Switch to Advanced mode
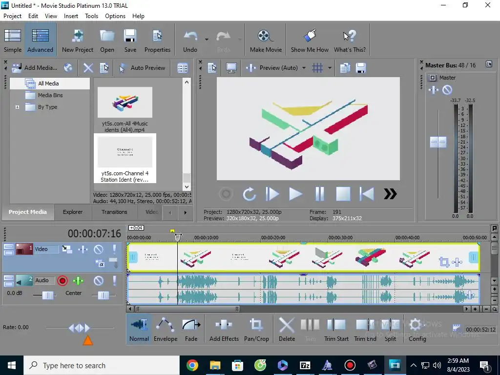Screen dimensions: 500x375 [x=40, y=40]
